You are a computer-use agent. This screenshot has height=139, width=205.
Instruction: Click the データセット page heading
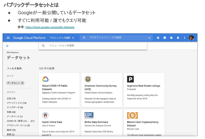tap(18, 58)
